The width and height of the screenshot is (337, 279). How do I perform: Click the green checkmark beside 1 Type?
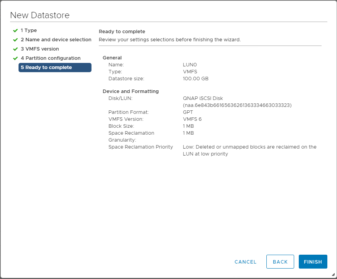[15, 30]
